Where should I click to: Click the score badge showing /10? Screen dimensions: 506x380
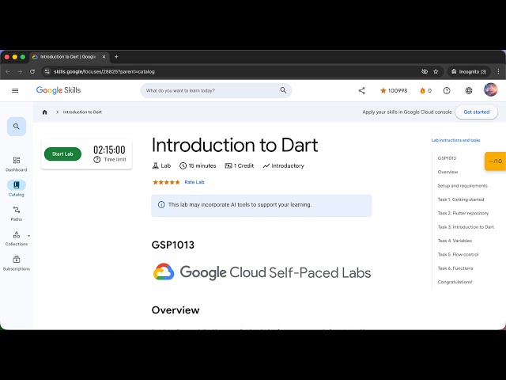(x=495, y=161)
